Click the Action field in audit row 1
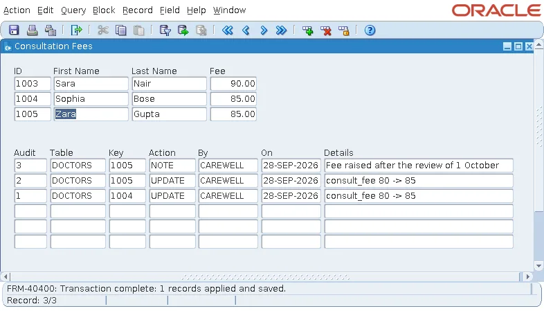Screen dimensions: 544x311 [x=172, y=196]
